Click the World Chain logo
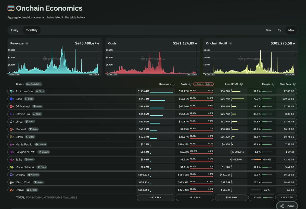 (11, 182)
